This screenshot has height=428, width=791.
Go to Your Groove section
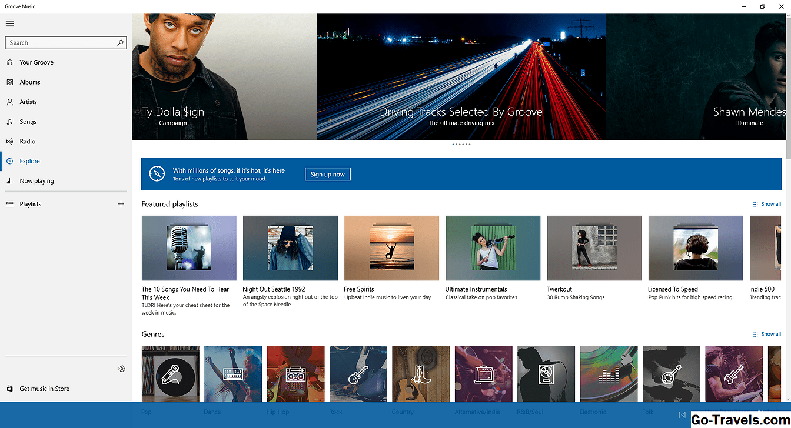pyautogui.click(x=36, y=62)
